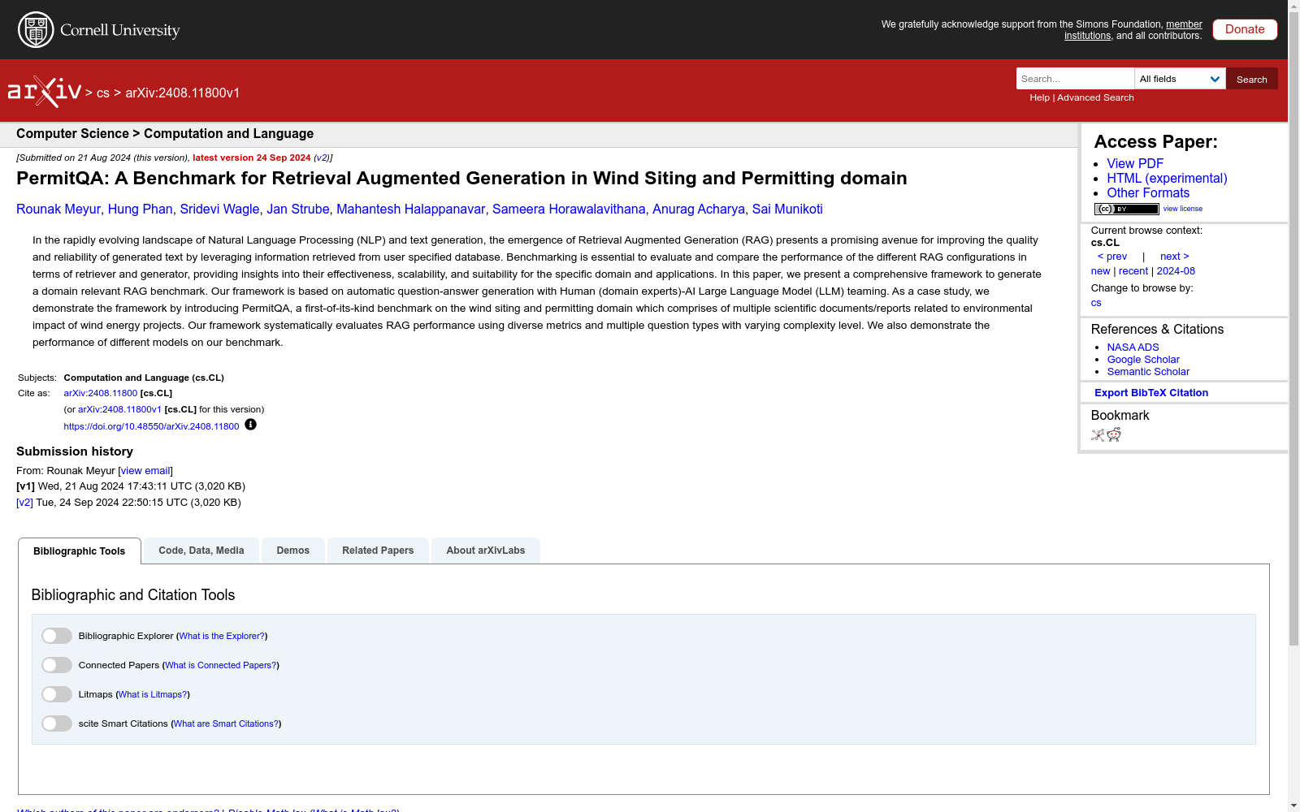Viewport: 1300px width, 812px height.
Task: Click the scrollbar down arrow
Action: (1293, 806)
